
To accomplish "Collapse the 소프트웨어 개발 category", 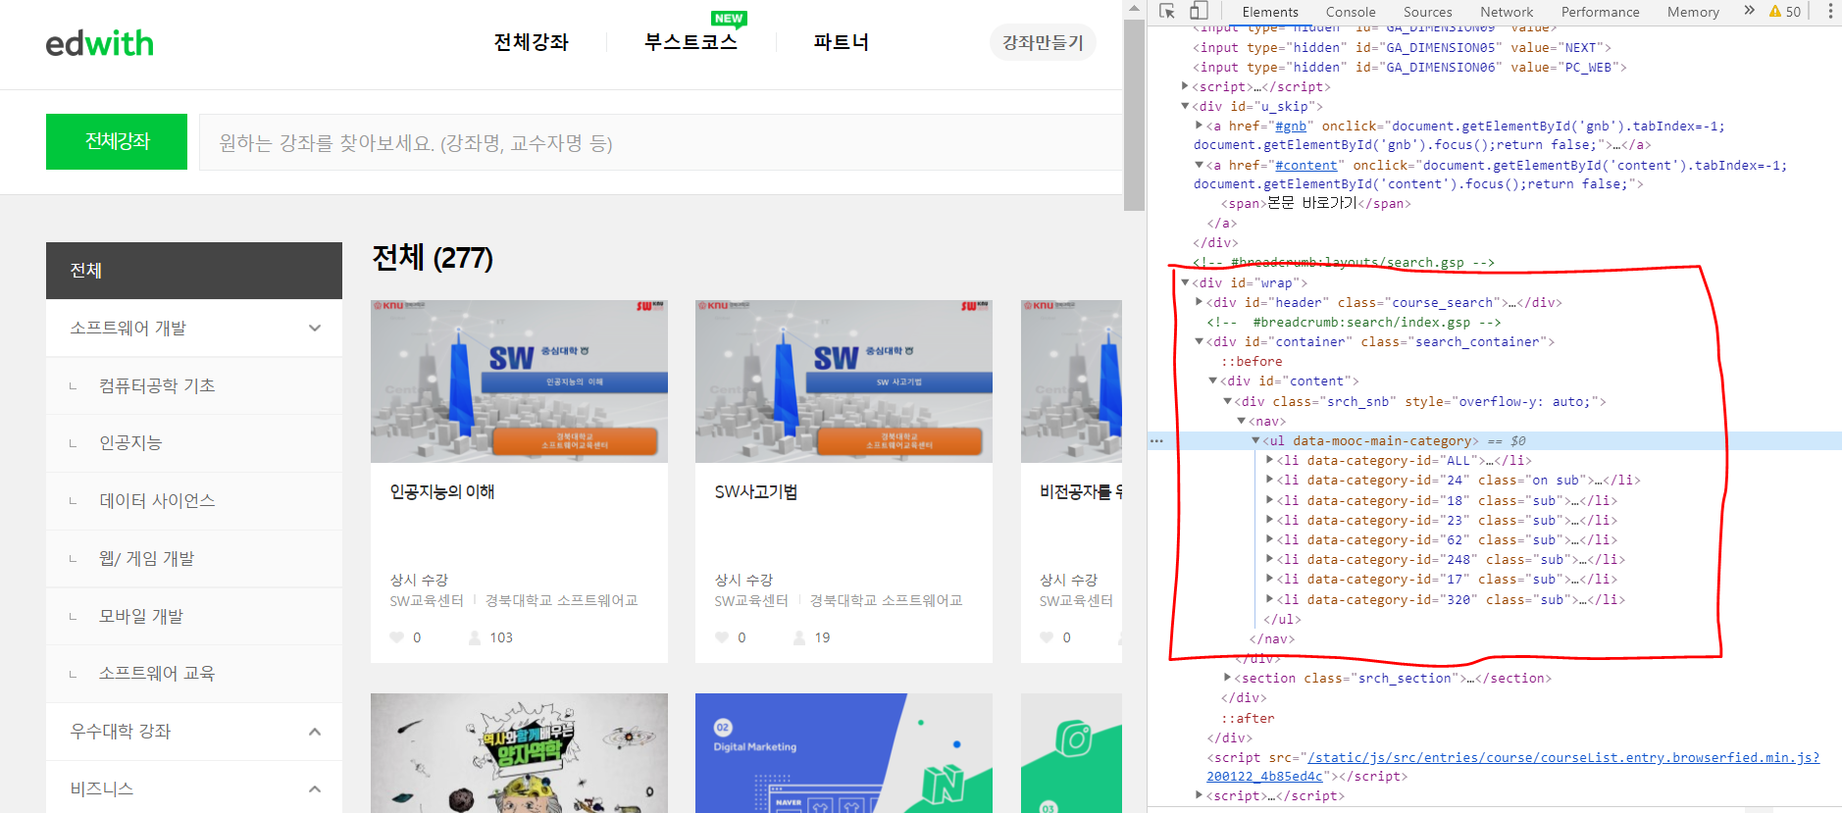I will pyautogui.click(x=315, y=329).
